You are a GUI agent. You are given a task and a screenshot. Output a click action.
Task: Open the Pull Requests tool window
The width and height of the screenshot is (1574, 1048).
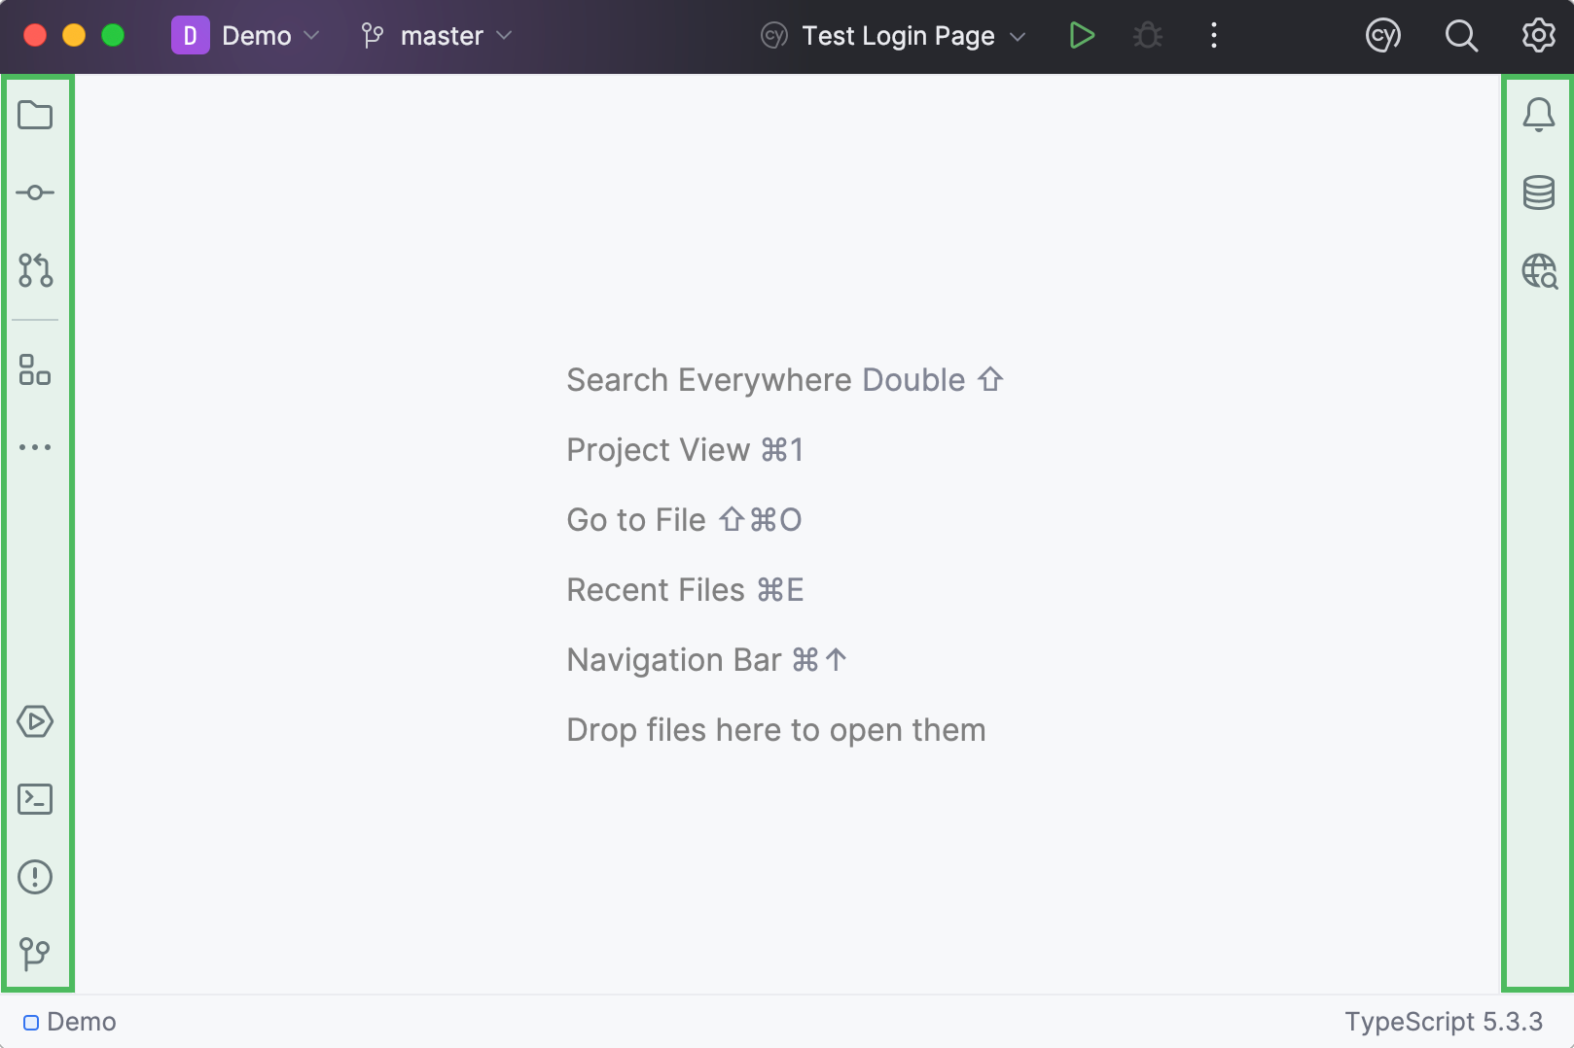[x=35, y=270]
